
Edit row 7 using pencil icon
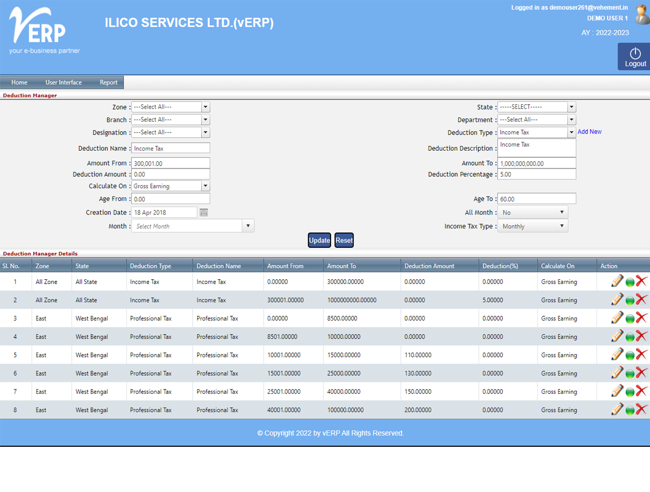tap(617, 390)
